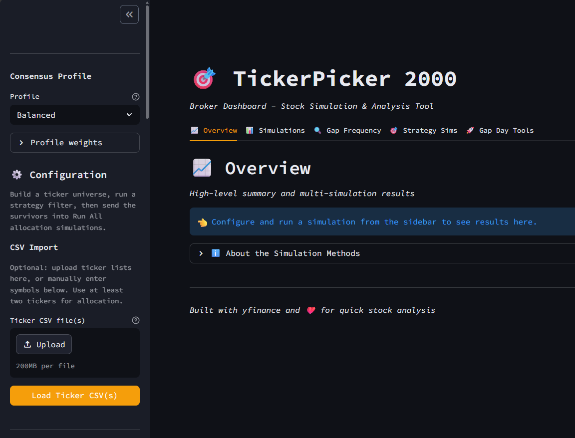Click Load Ticker CSV(s) button
The height and width of the screenshot is (438, 575).
pyautogui.click(x=75, y=396)
